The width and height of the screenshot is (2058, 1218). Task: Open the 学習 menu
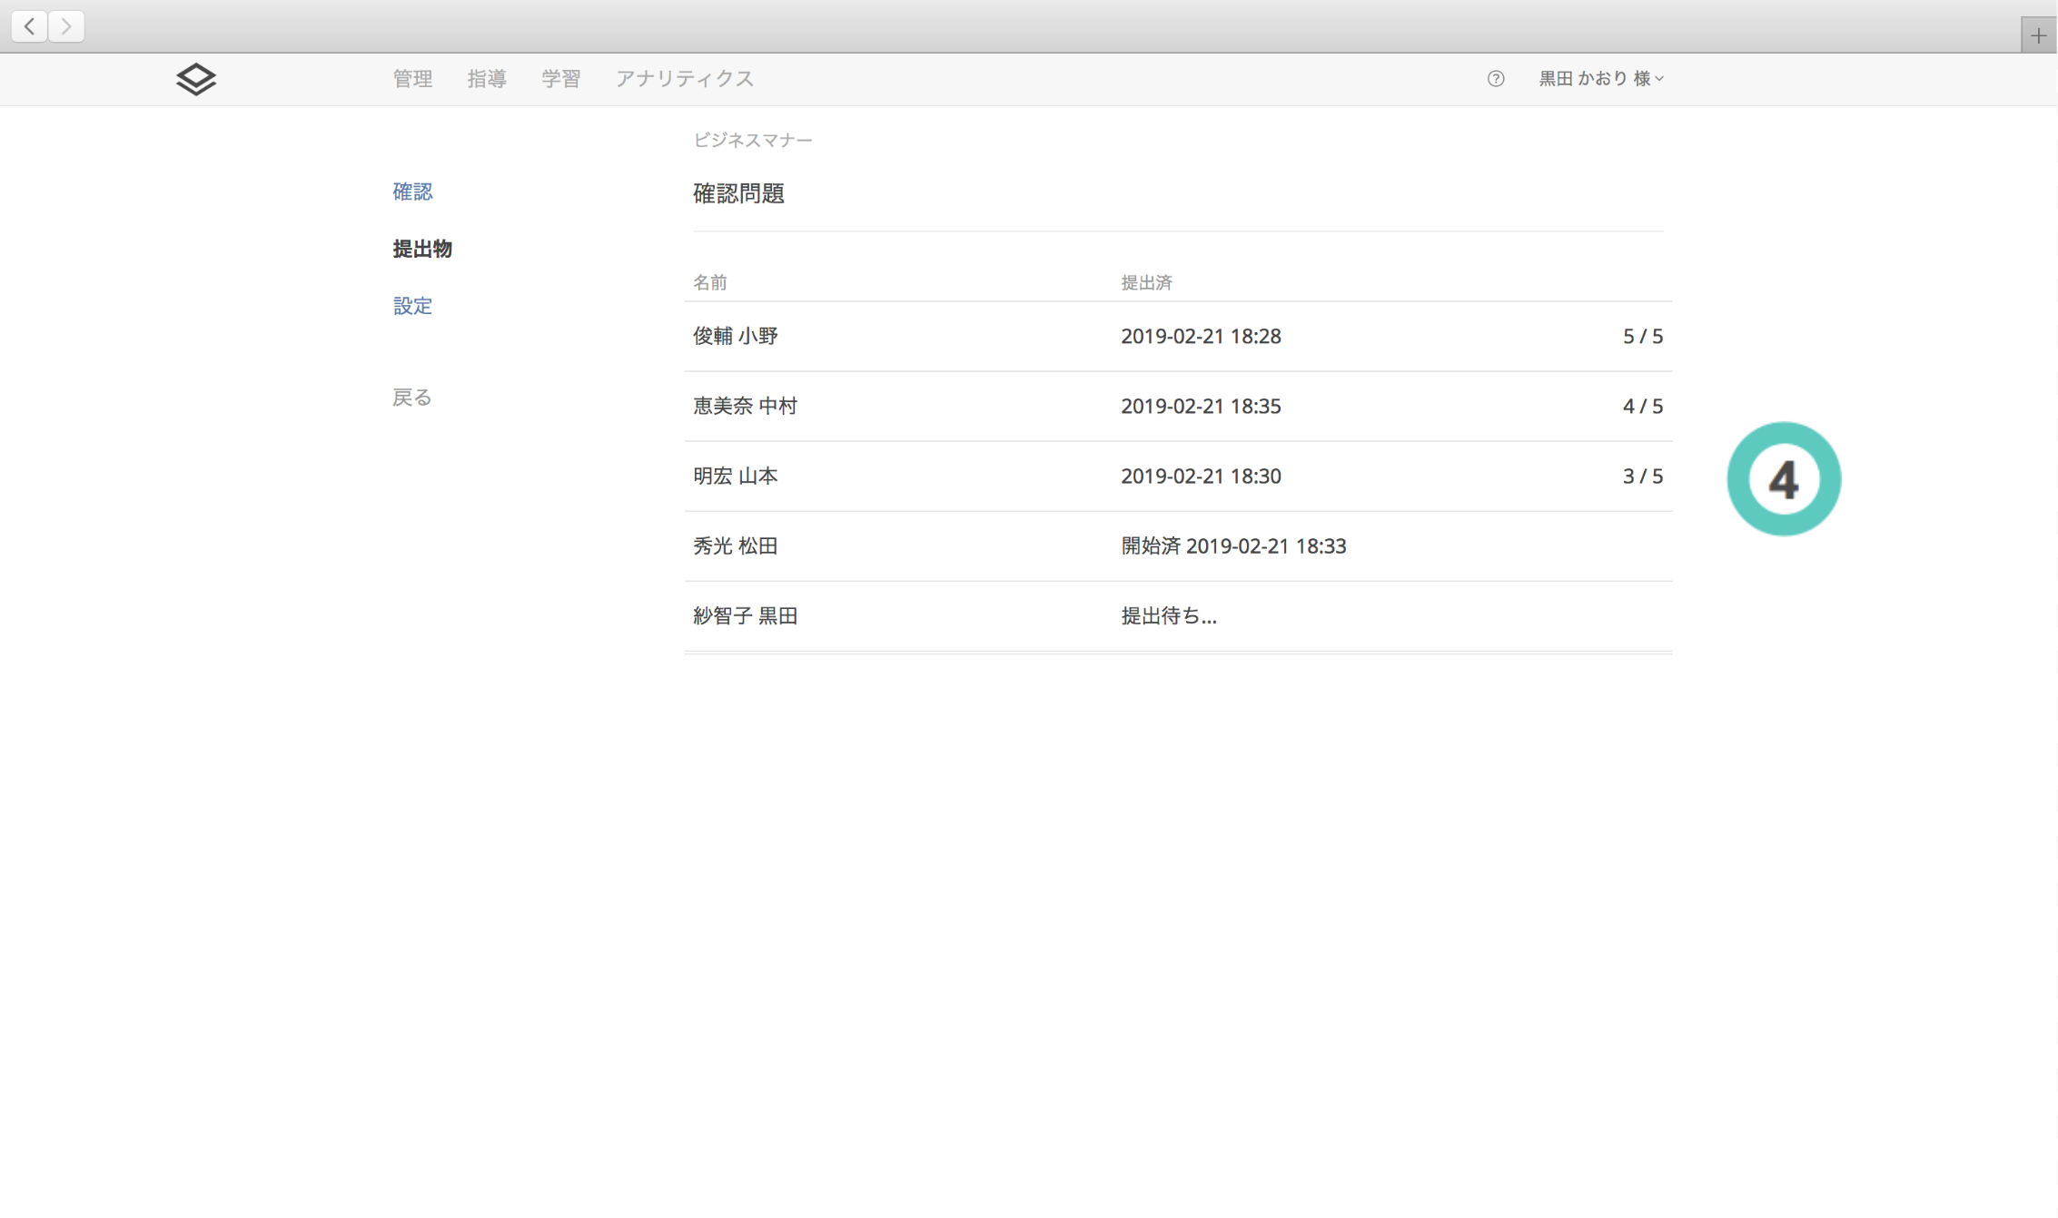(x=560, y=79)
